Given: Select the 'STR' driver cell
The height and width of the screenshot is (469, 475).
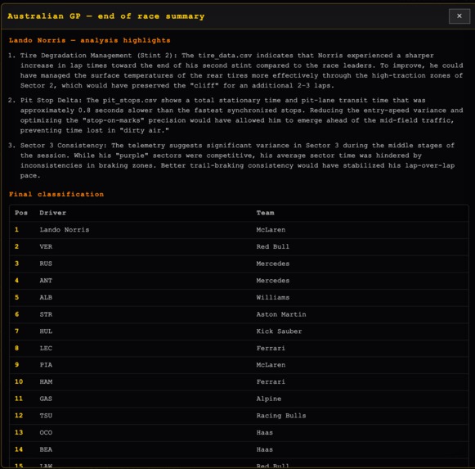Looking at the screenshot, I should click(46, 314).
